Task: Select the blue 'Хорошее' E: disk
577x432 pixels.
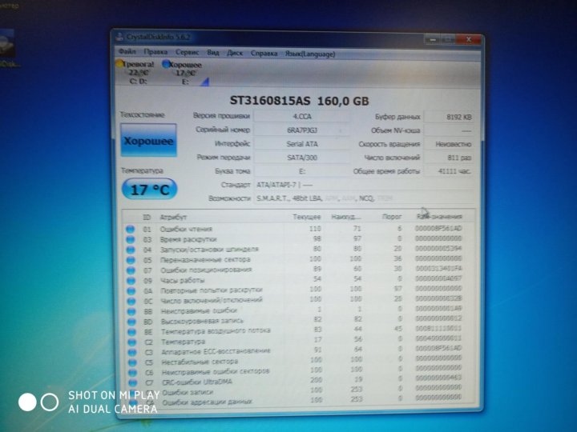Action: click(182, 71)
